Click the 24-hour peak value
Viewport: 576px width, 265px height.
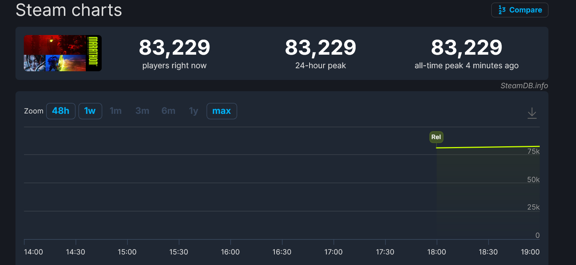tap(321, 48)
